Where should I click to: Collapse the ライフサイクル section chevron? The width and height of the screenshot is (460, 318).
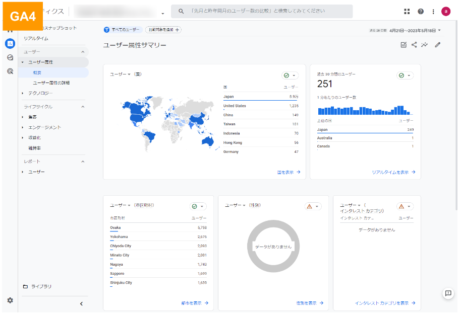(x=83, y=107)
